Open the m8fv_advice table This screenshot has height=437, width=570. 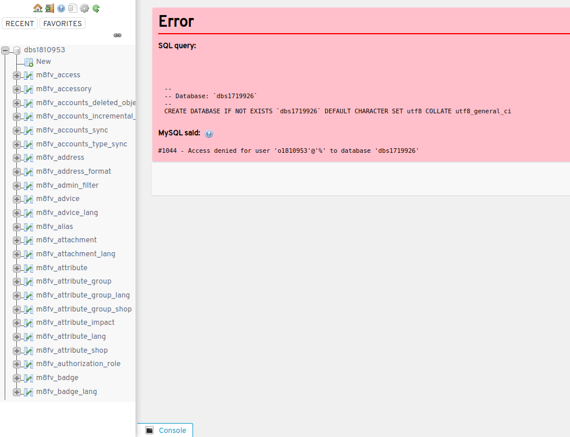tap(58, 199)
